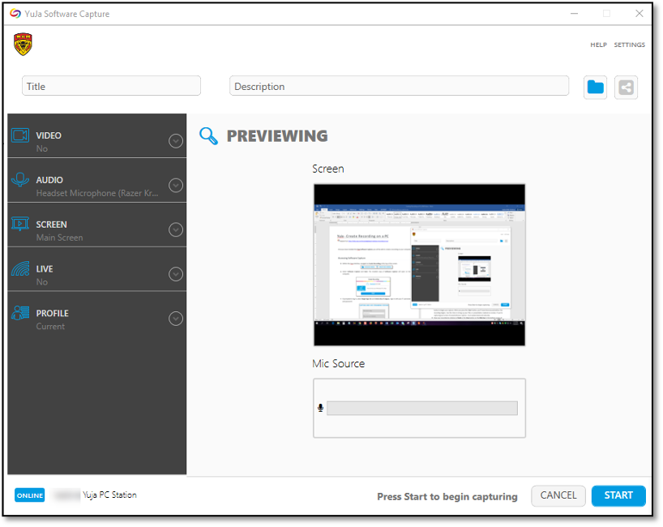
Task: Click the small microphone icon in Mic Source
Action: point(320,408)
